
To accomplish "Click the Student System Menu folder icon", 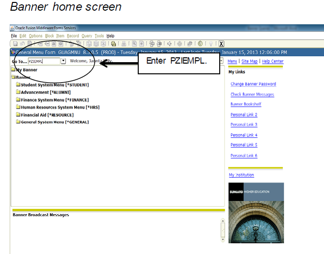I will (x=18, y=85).
